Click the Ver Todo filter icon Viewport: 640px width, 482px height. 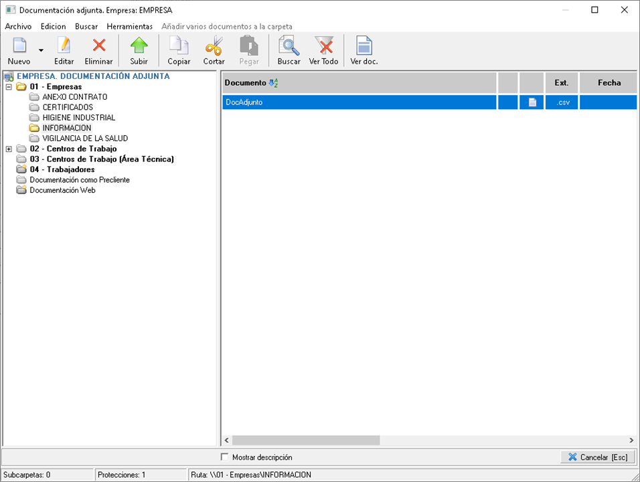pos(323,46)
